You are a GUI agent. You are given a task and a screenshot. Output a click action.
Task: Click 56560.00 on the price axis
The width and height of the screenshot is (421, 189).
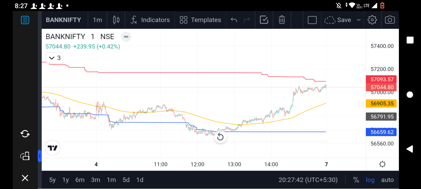(x=382, y=144)
